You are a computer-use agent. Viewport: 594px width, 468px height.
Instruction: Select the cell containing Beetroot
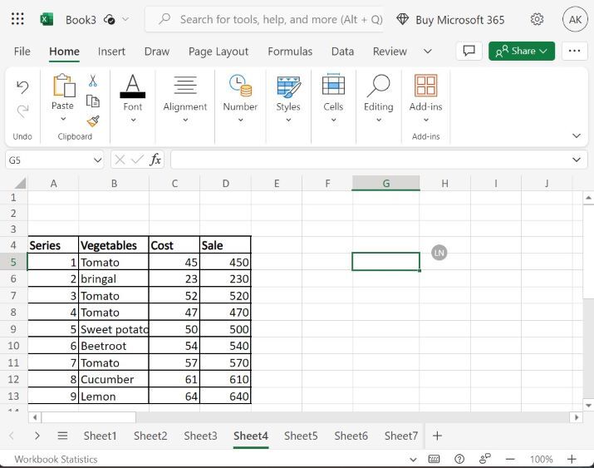click(x=114, y=346)
